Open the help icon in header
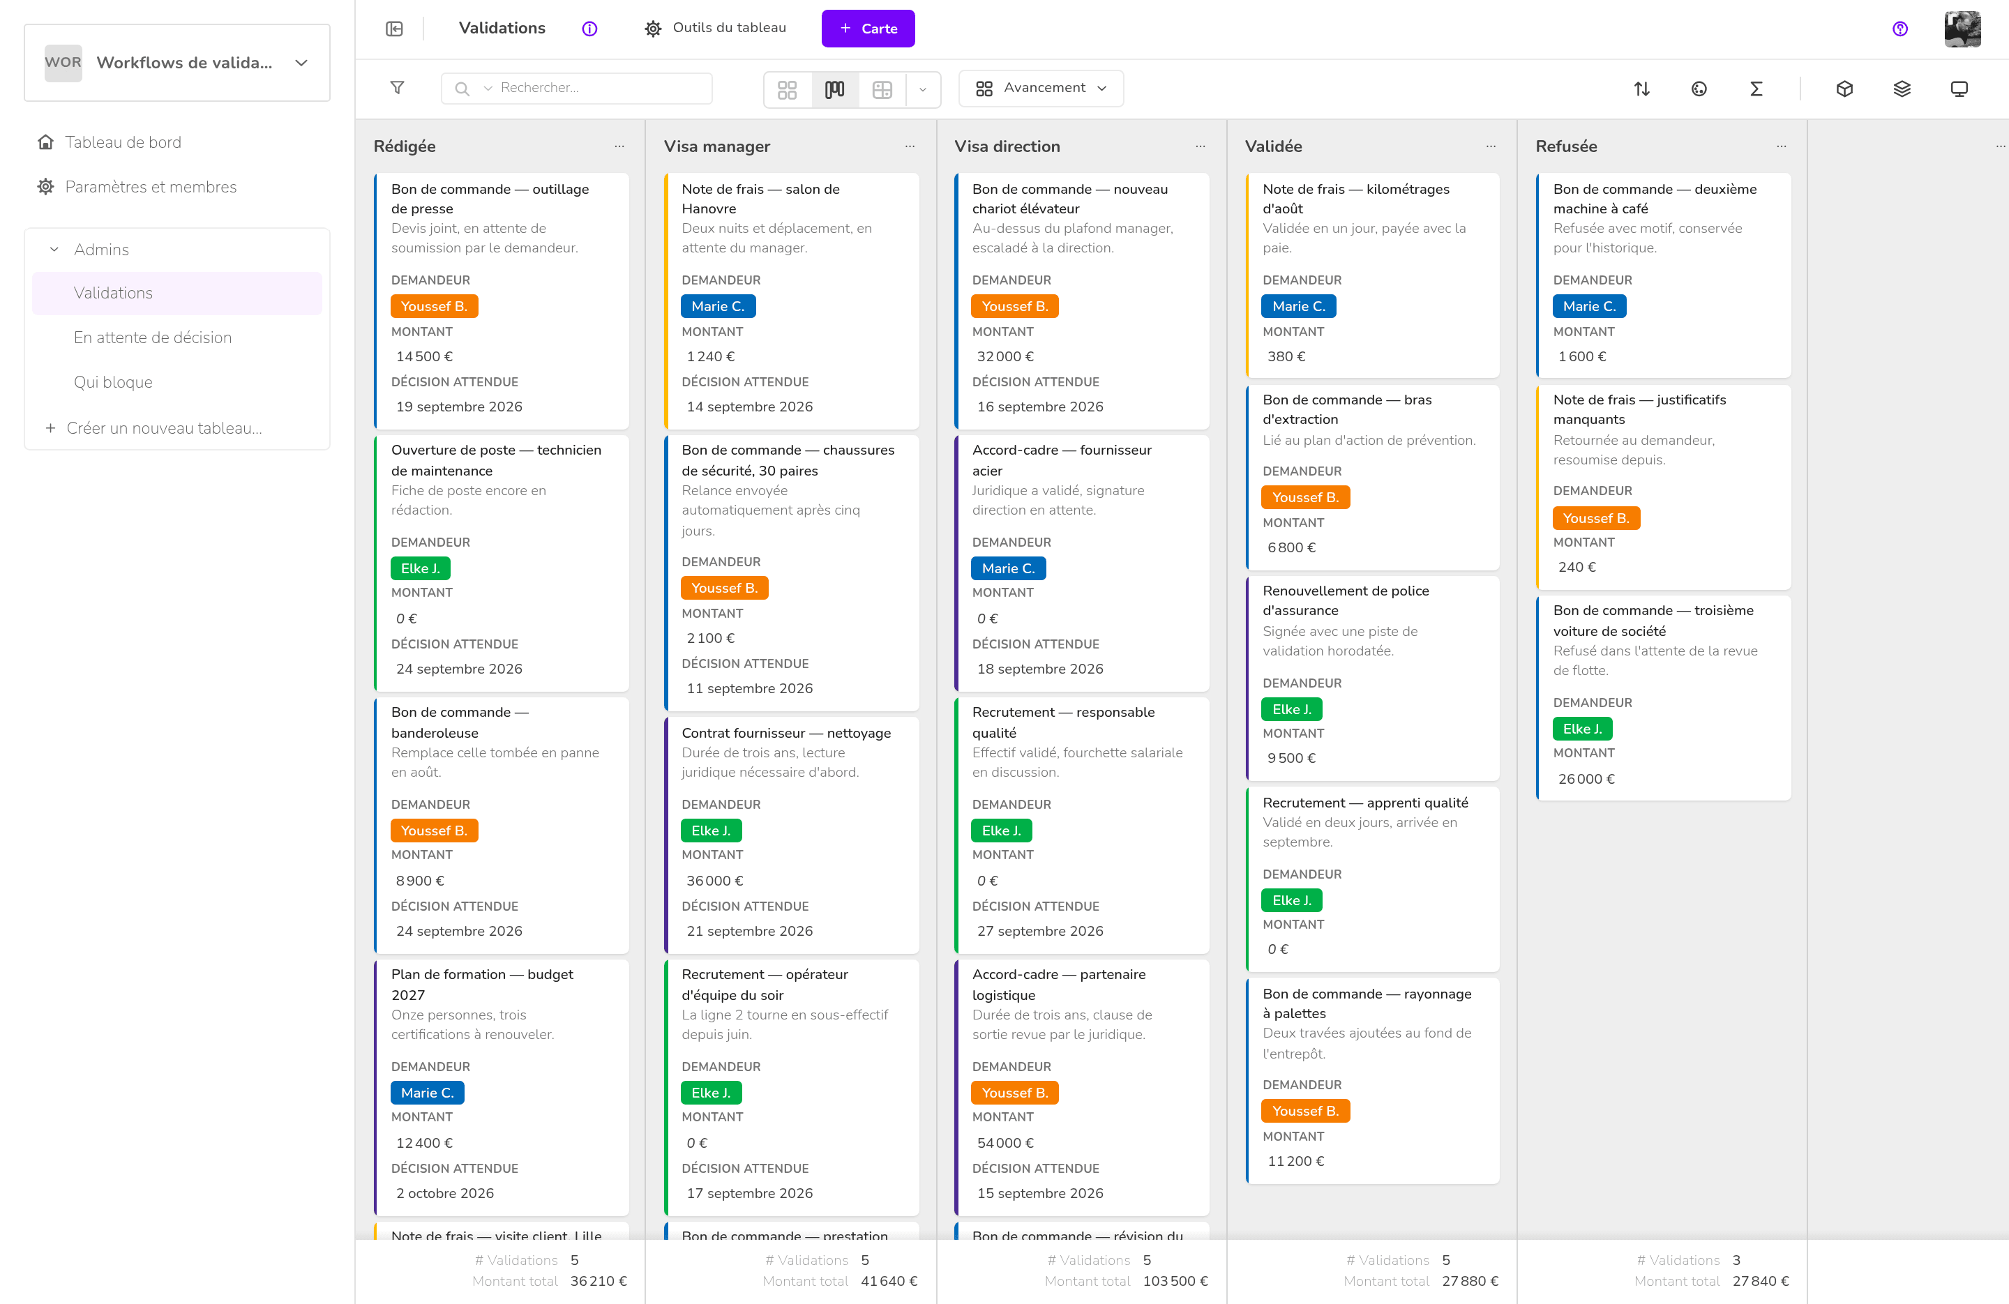 (x=1900, y=29)
